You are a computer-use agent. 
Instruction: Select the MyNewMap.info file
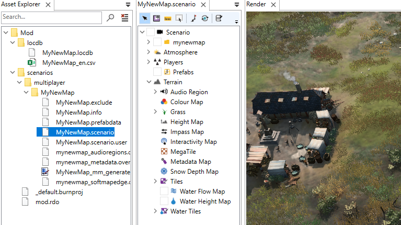point(79,113)
